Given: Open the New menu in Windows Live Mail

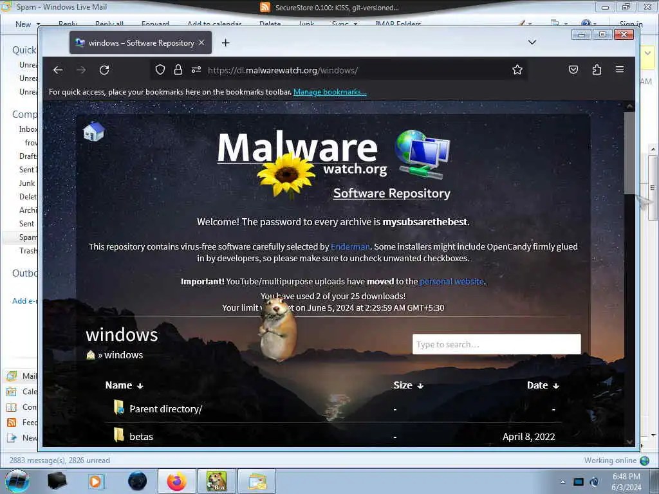Looking at the screenshot, I should [x=23, y=24].
